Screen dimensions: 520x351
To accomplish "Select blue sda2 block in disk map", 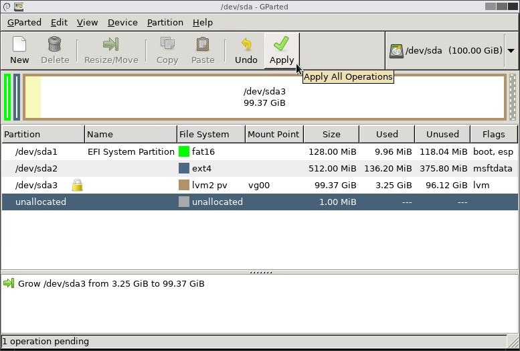I will point(16,97).
